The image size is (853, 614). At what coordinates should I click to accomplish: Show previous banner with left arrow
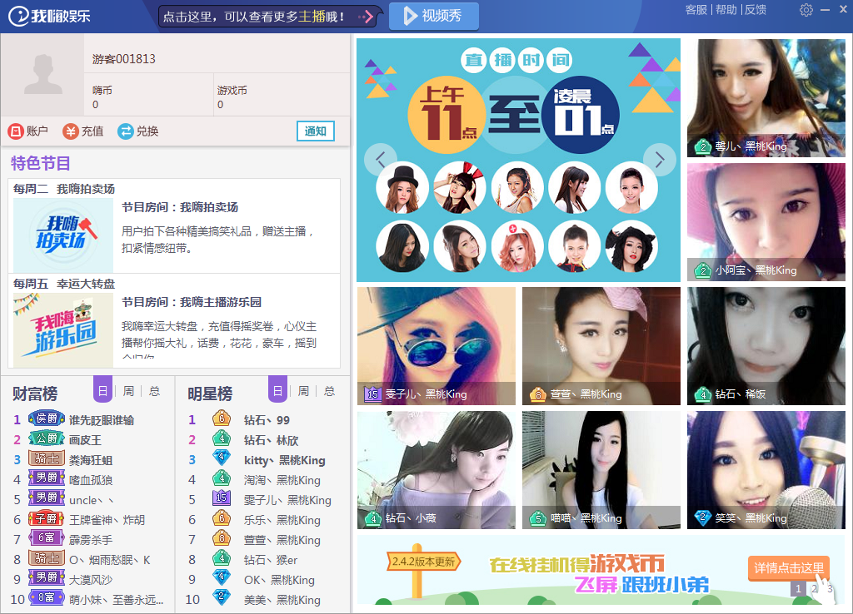coord(382,159)
